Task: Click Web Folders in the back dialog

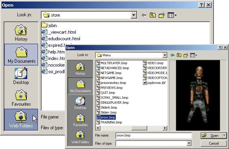Action: [21, 120]
